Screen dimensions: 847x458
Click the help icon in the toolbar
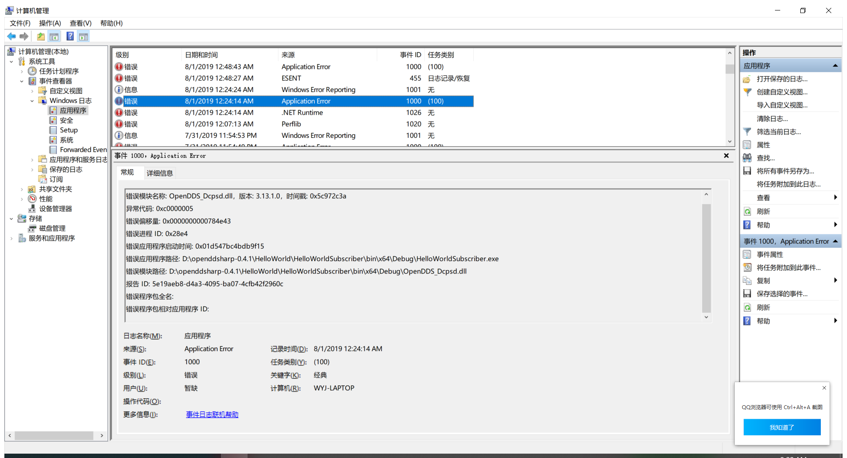click(x=70, y=36)
